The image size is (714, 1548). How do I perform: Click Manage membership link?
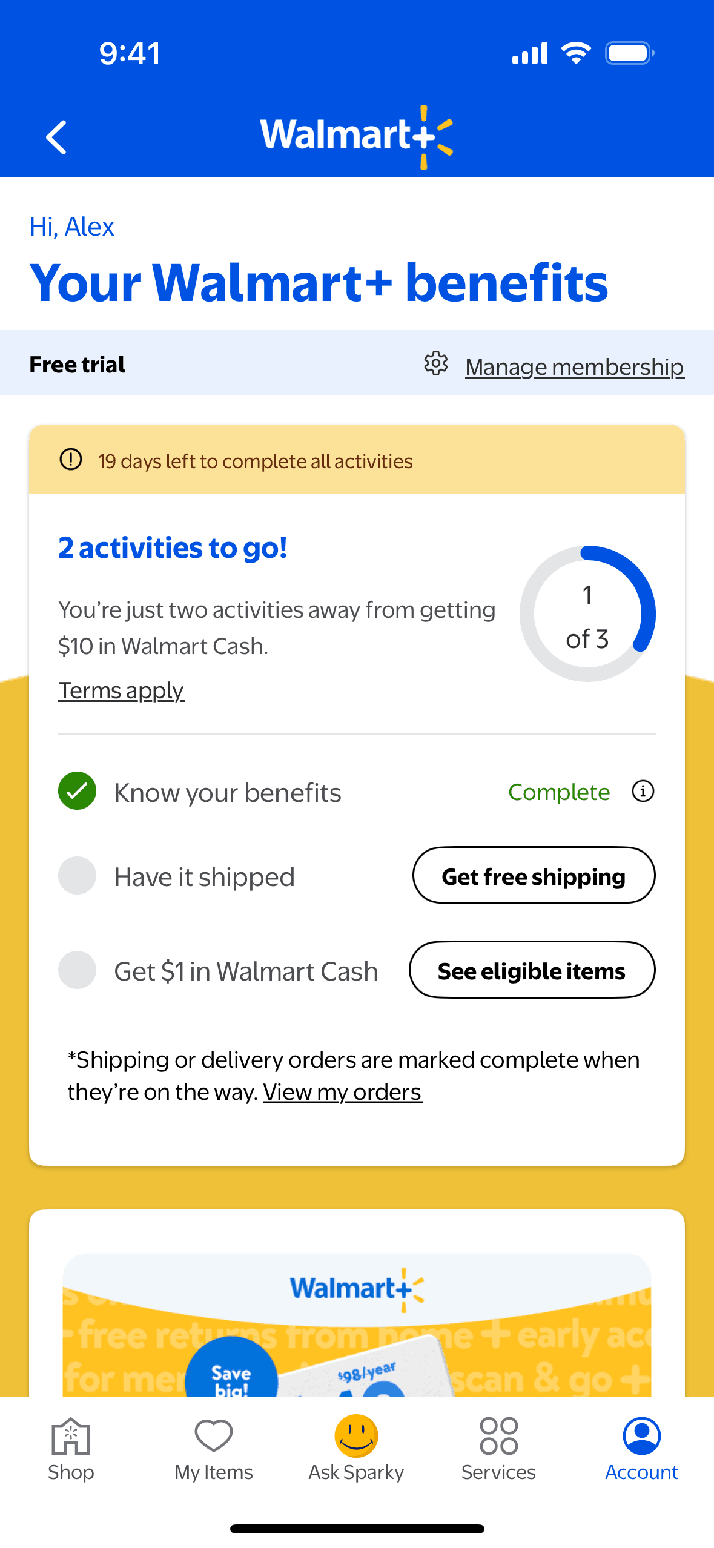click(574, 366)
